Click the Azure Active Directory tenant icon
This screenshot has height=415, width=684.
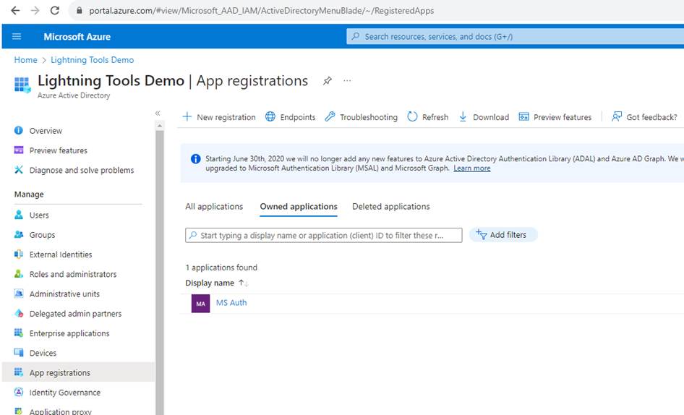click(22, 85)
